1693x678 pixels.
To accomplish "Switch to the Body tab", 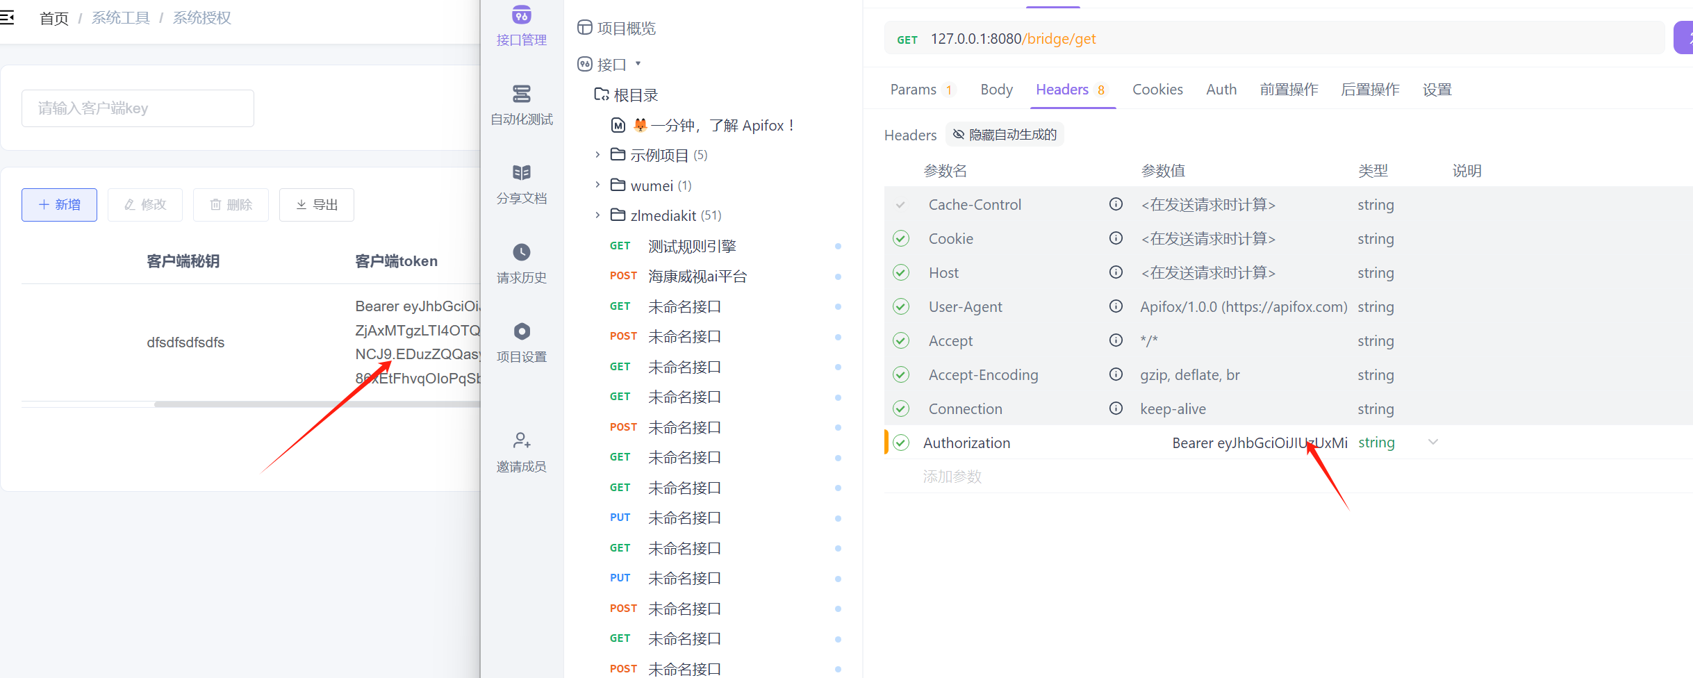I will point(996,90).
